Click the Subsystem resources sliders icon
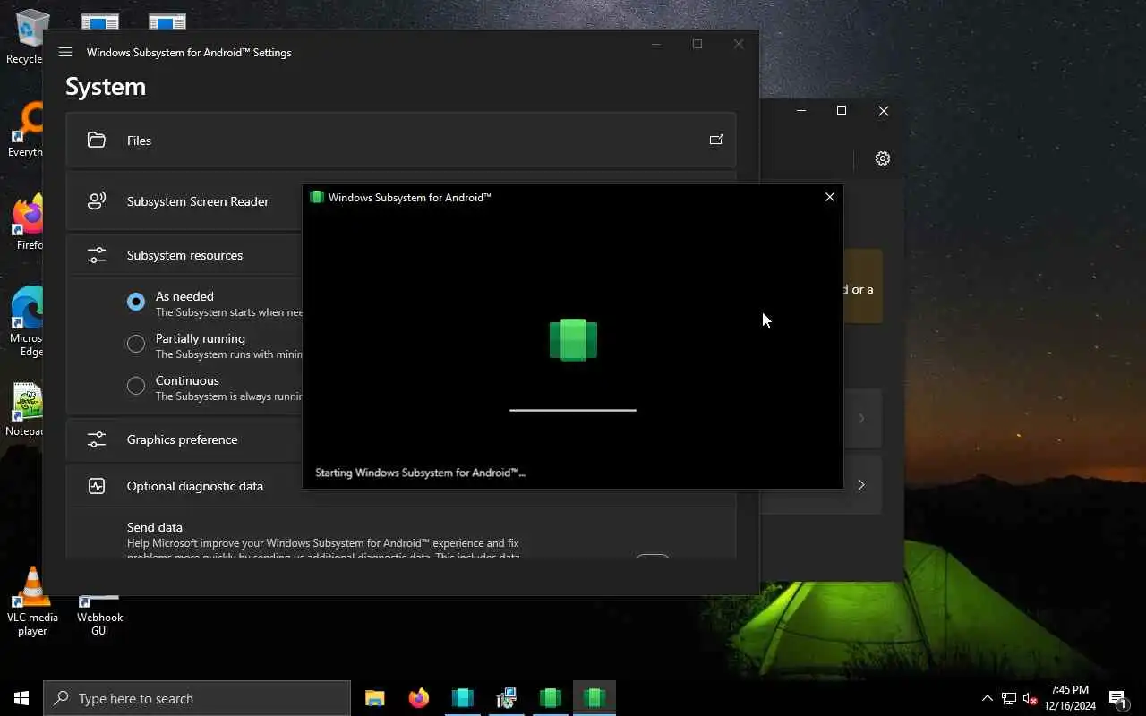Screen dimensions: 1146x716 (97, 255)
